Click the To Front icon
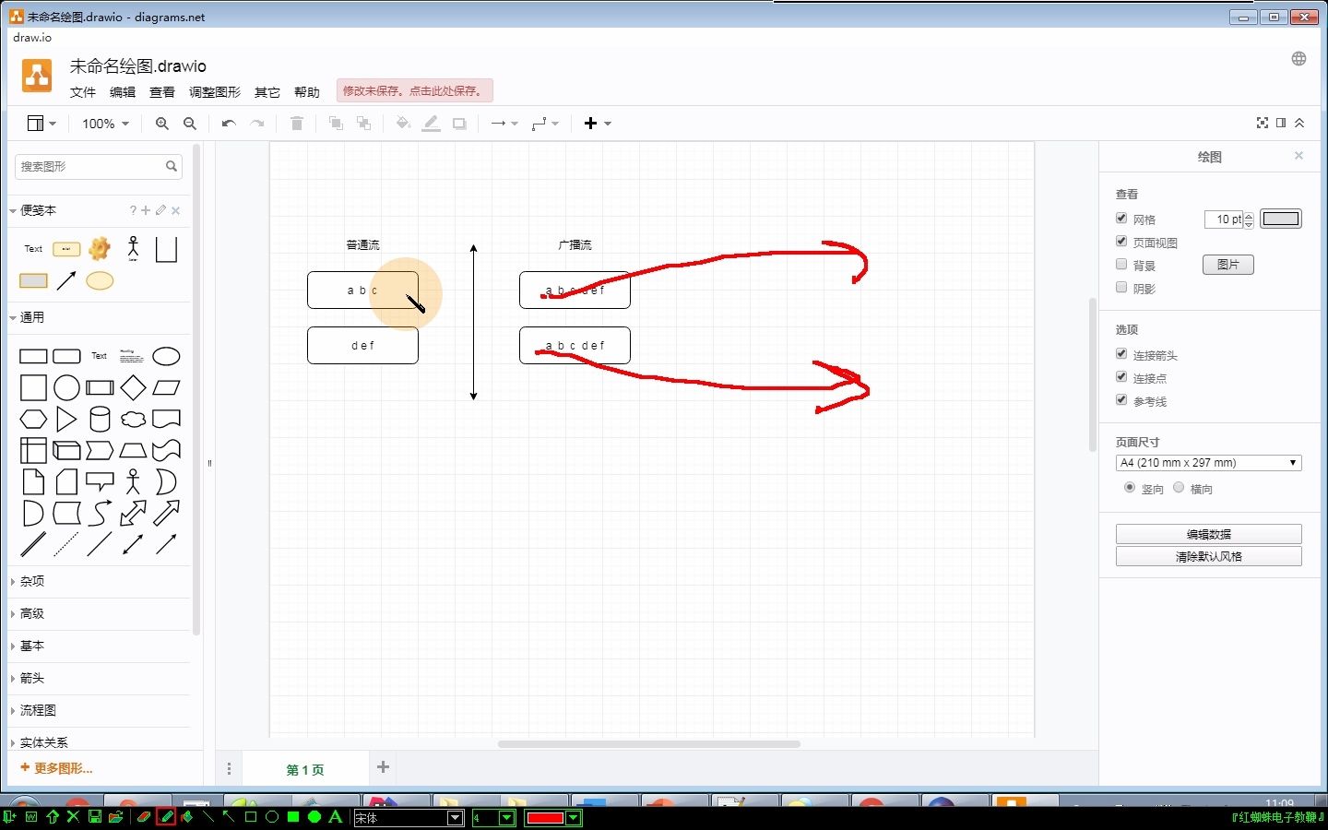This screenshot has height=830, width=1328. (x=336, y=124)
